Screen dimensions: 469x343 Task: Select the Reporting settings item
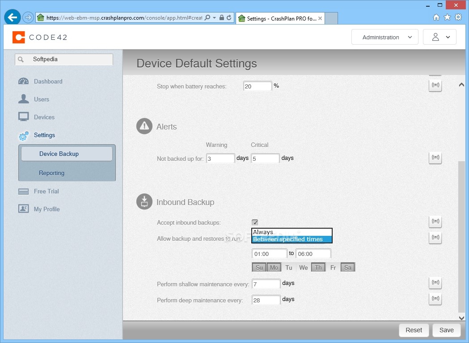point(51,173)
